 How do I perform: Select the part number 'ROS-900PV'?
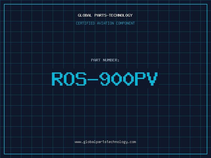[105, 79]
